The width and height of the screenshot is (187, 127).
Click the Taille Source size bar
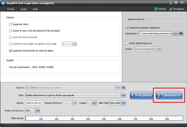point(104,118)
